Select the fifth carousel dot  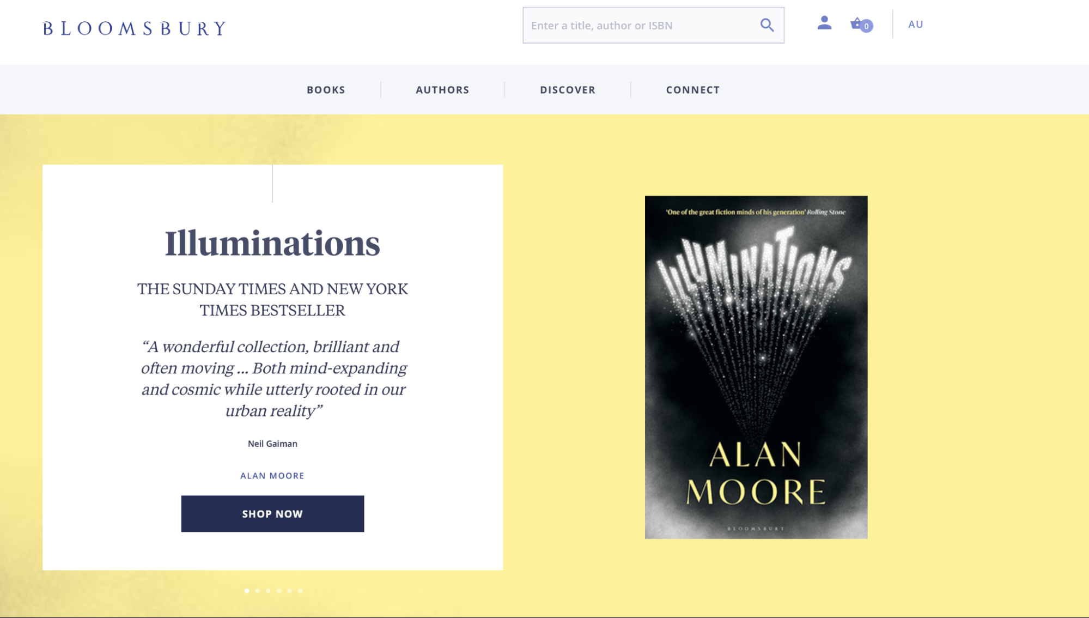pyautogui.click(x=290, y=591)
